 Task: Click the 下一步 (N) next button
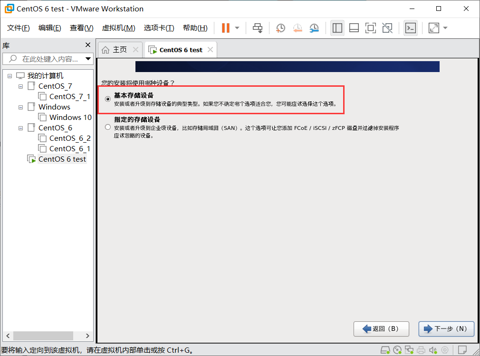coord(446,329)
